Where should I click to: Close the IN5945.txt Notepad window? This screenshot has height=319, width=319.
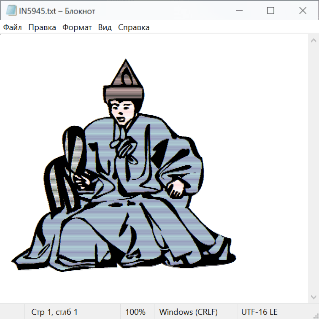[303, 11]
